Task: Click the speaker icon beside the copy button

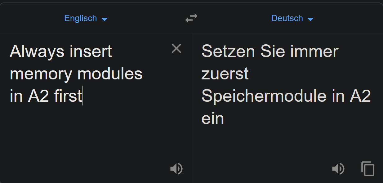Action: coord(338,169)
